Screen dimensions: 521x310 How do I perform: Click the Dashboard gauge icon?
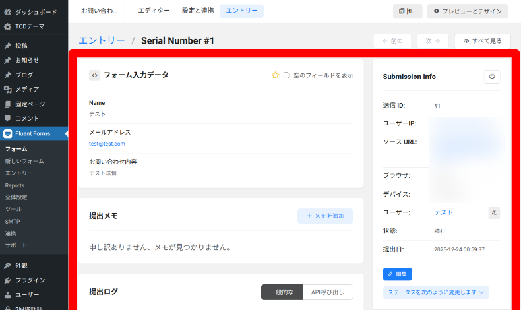pyautogui.click(x=8, y=12)
